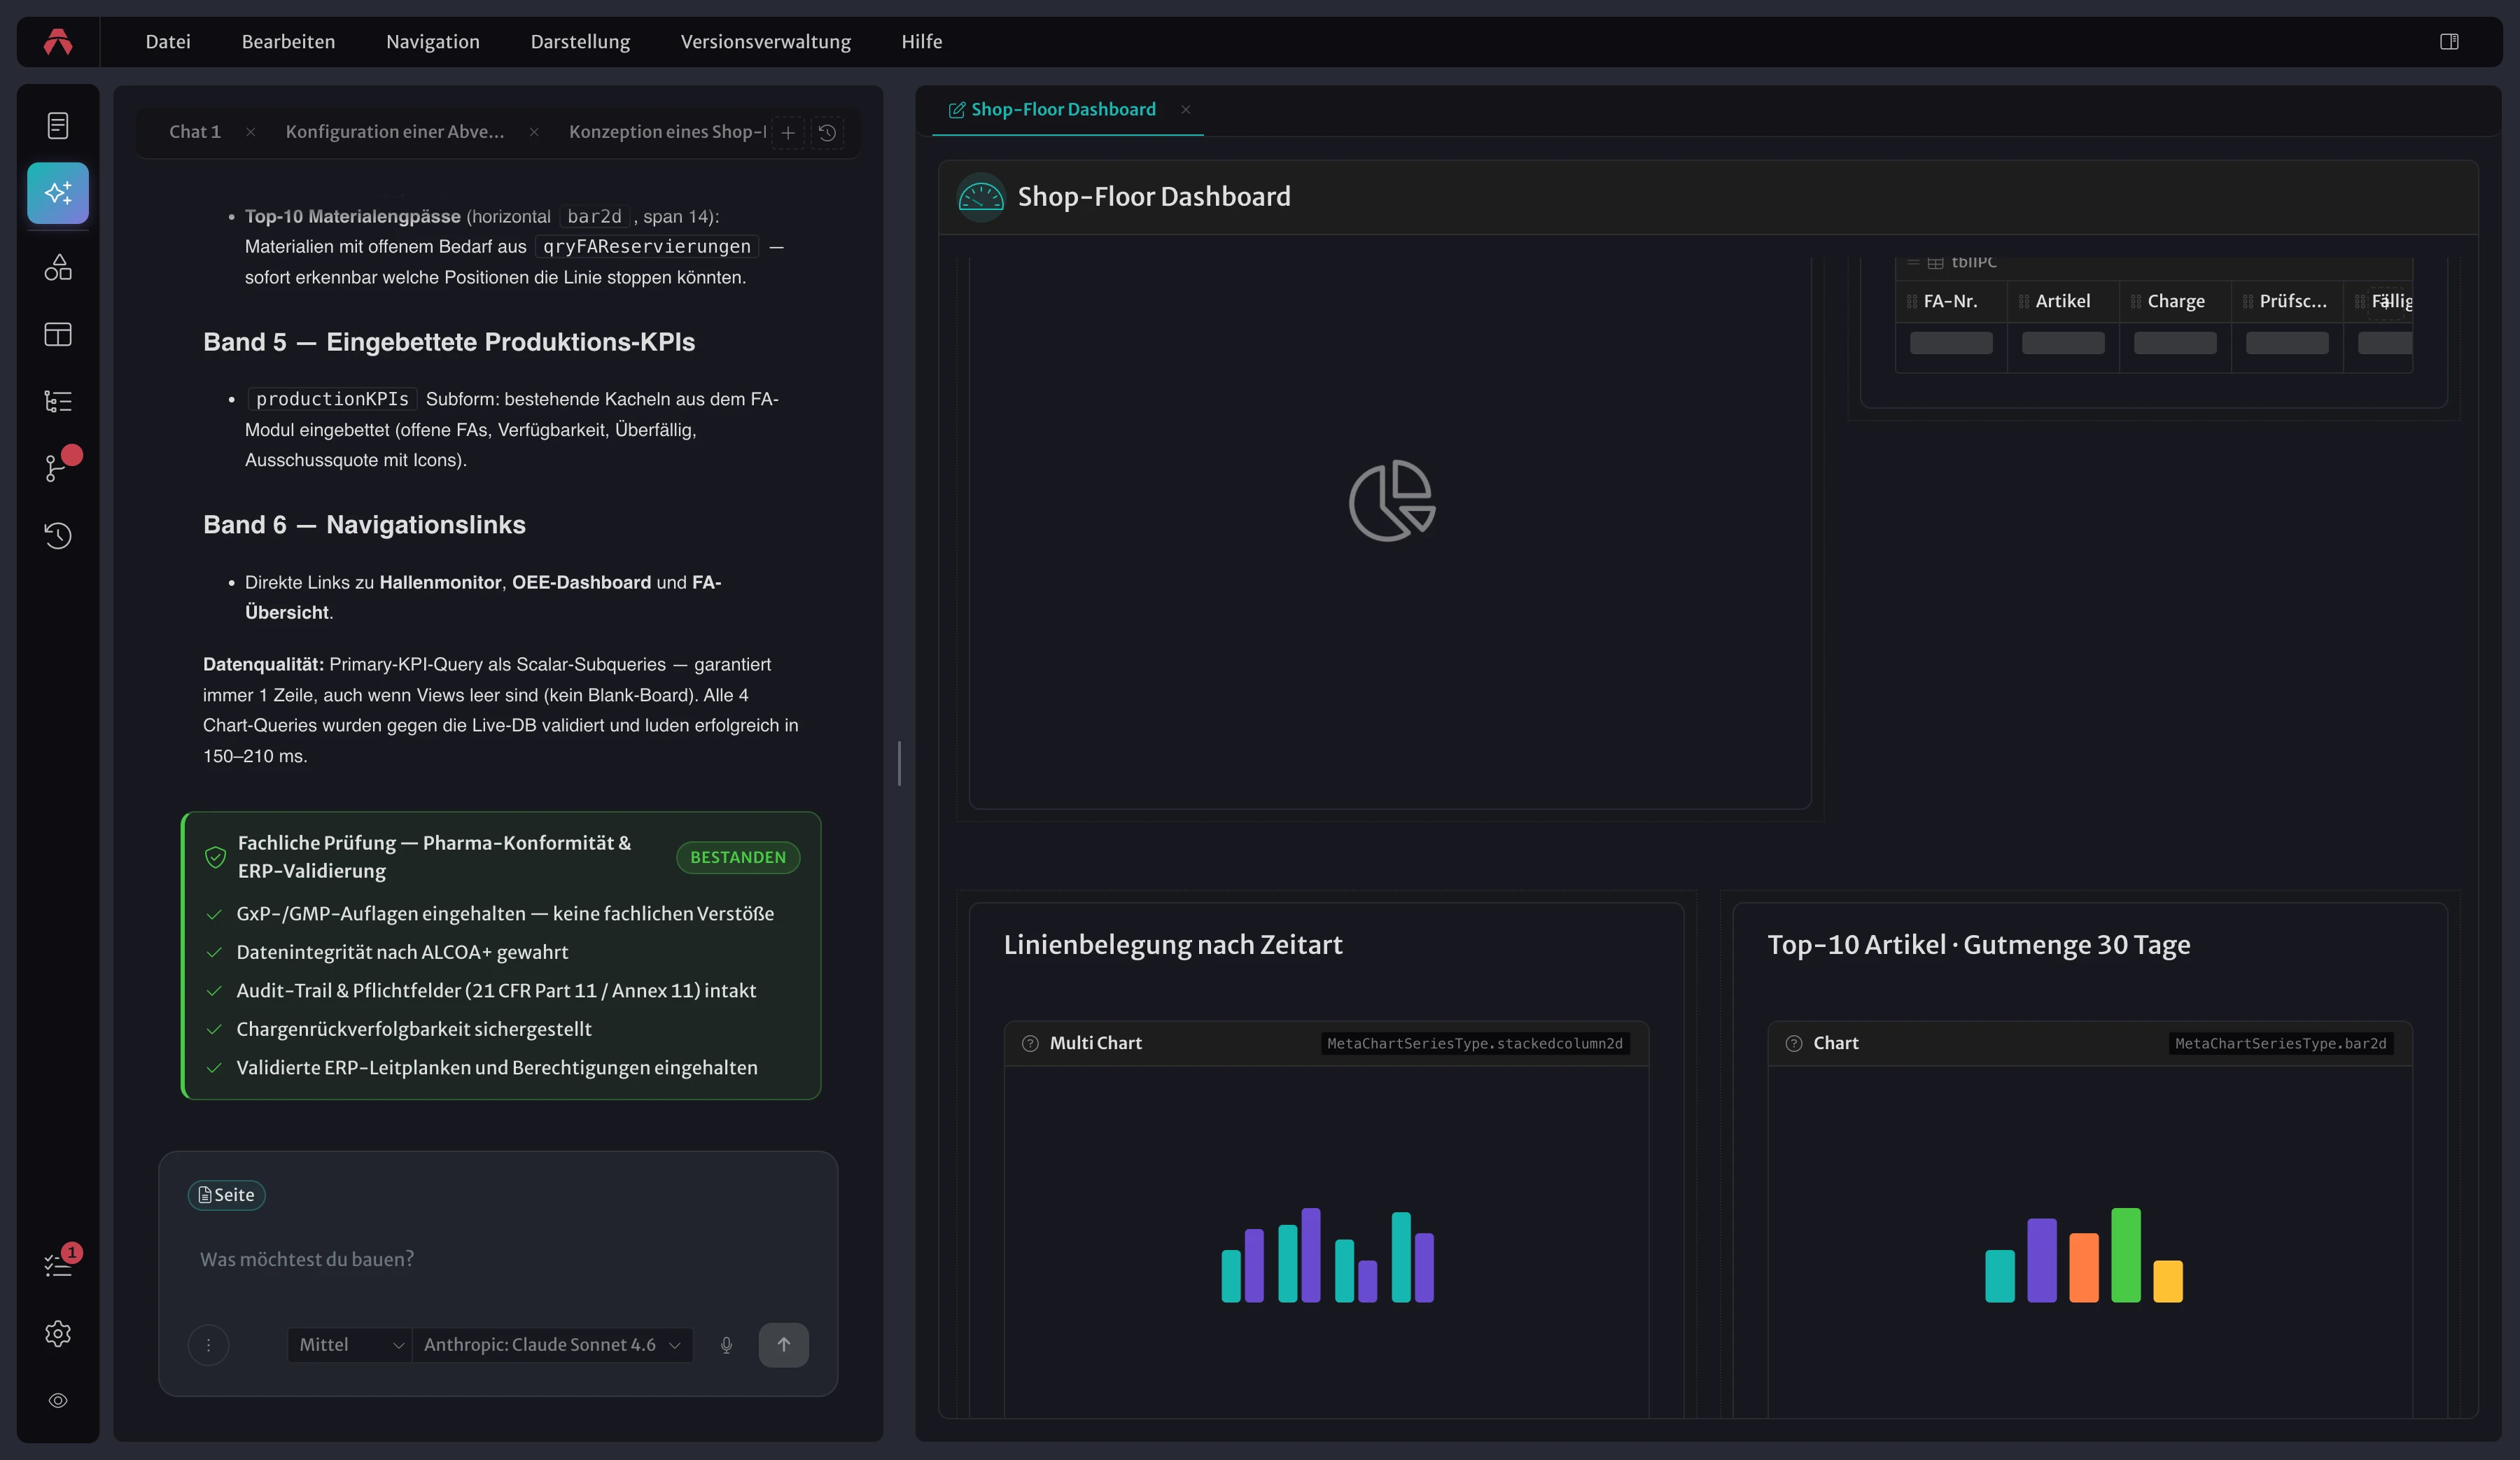Click the table icon next to tblIPC
The width and height of the screenshot is (2520, 1460).
coord(1935,263)
